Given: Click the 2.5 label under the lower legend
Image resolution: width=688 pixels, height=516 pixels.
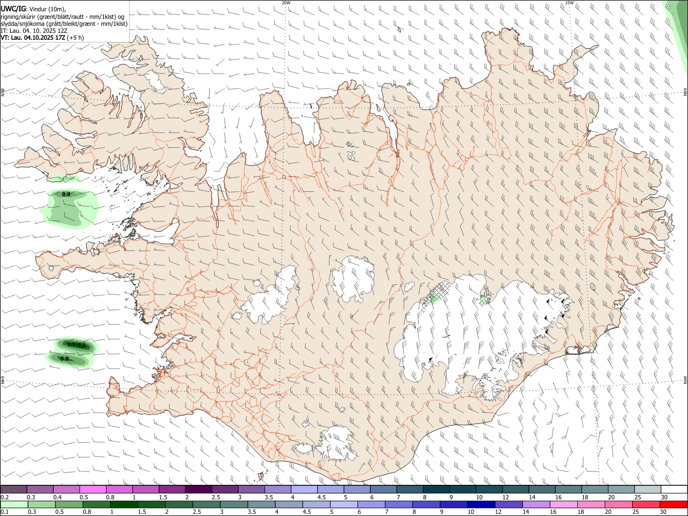Looking at the screenshot, I should (197, 512).
